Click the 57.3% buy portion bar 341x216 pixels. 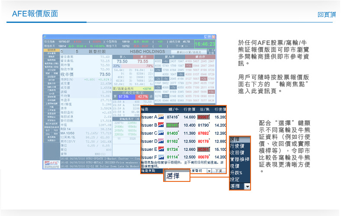(x=126, y=97)
